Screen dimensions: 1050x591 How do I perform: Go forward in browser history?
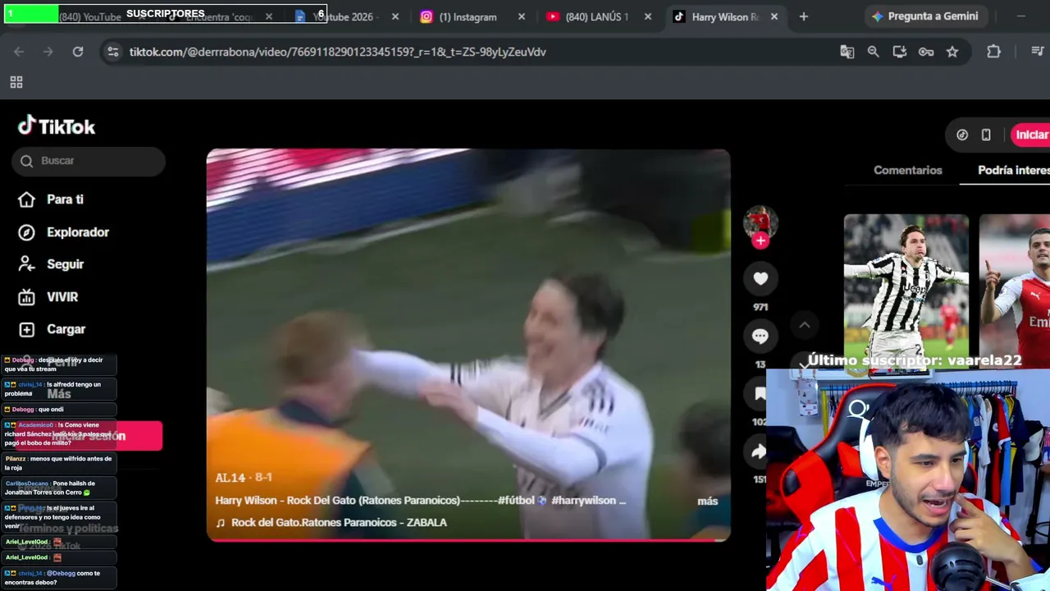click(48, 52)
